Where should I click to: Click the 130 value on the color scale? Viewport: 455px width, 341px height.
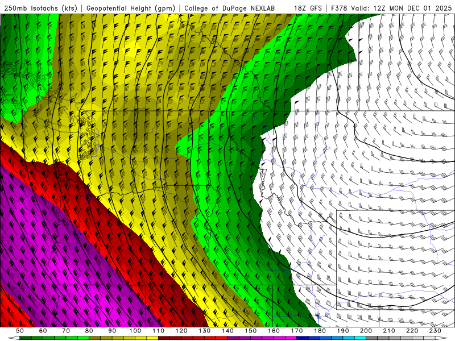click(x=205, y=331)
